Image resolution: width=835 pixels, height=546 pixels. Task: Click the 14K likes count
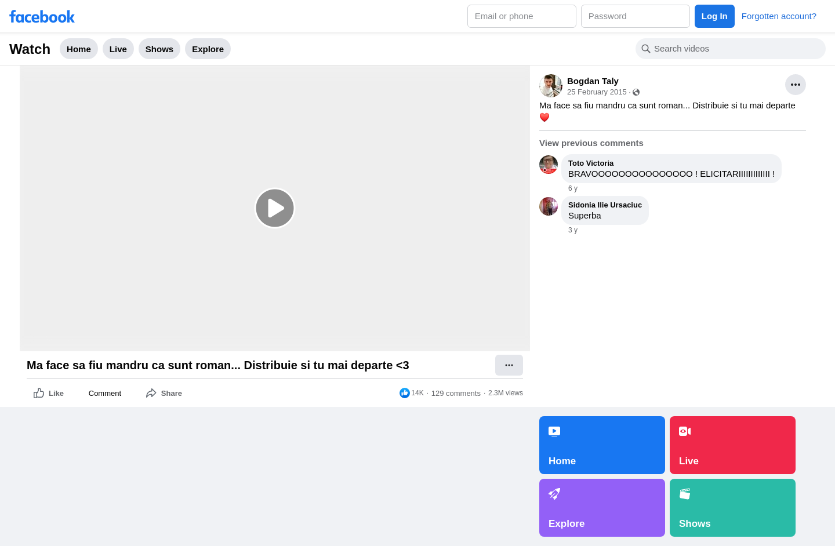point(418,393)
